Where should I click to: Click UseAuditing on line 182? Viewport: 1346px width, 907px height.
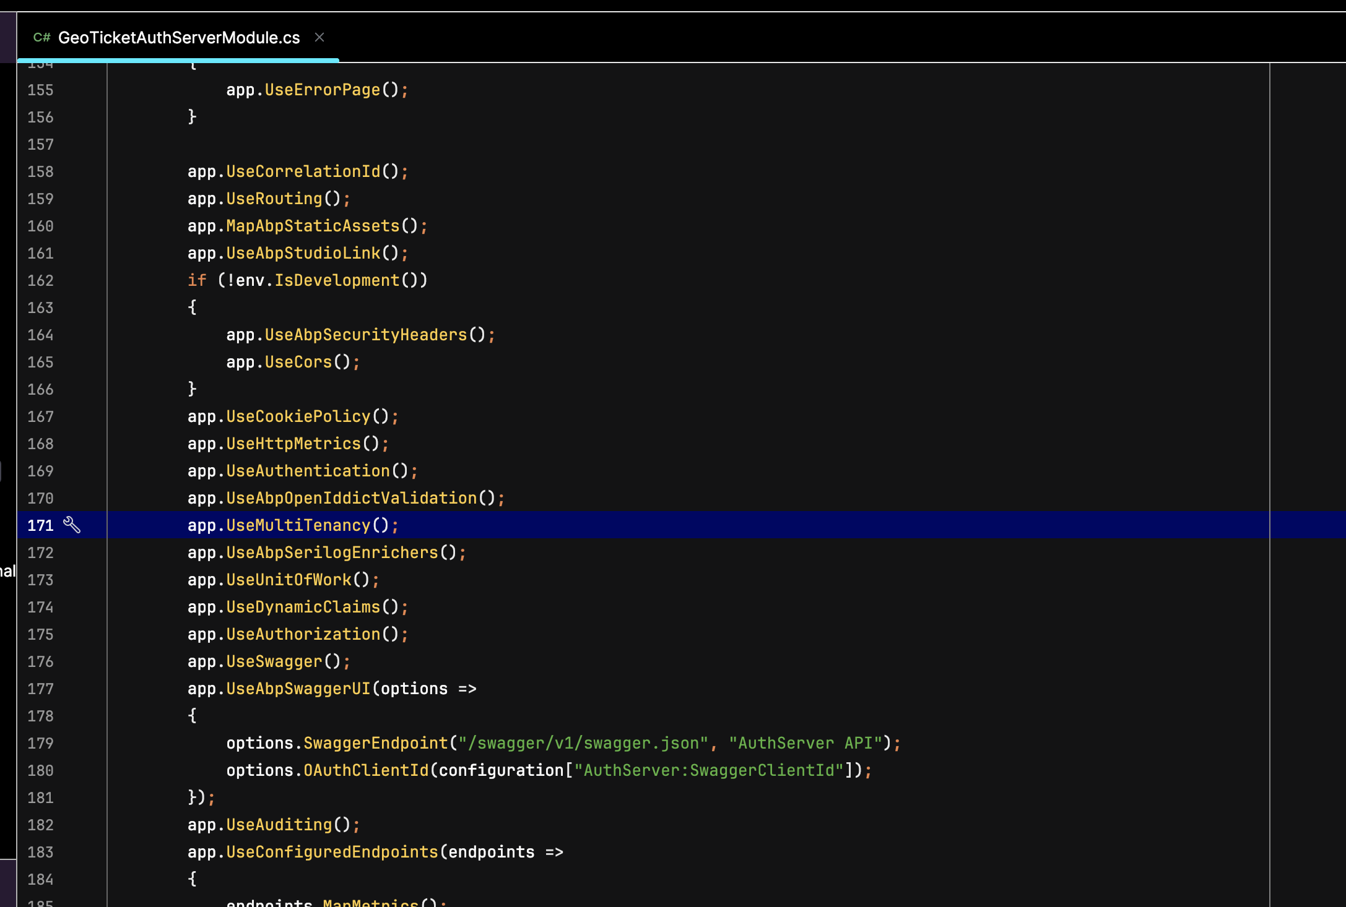click(279, 825)
